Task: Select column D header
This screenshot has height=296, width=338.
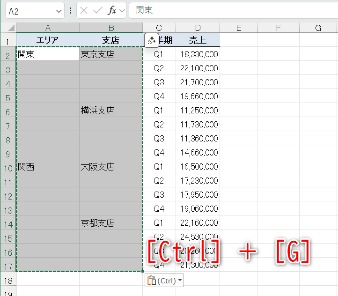Action: 198,28
